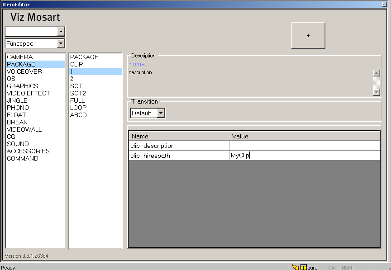The height and width of the screenshot is (270, 391).
Task: Open the empty top combo box
Action: 61,32
